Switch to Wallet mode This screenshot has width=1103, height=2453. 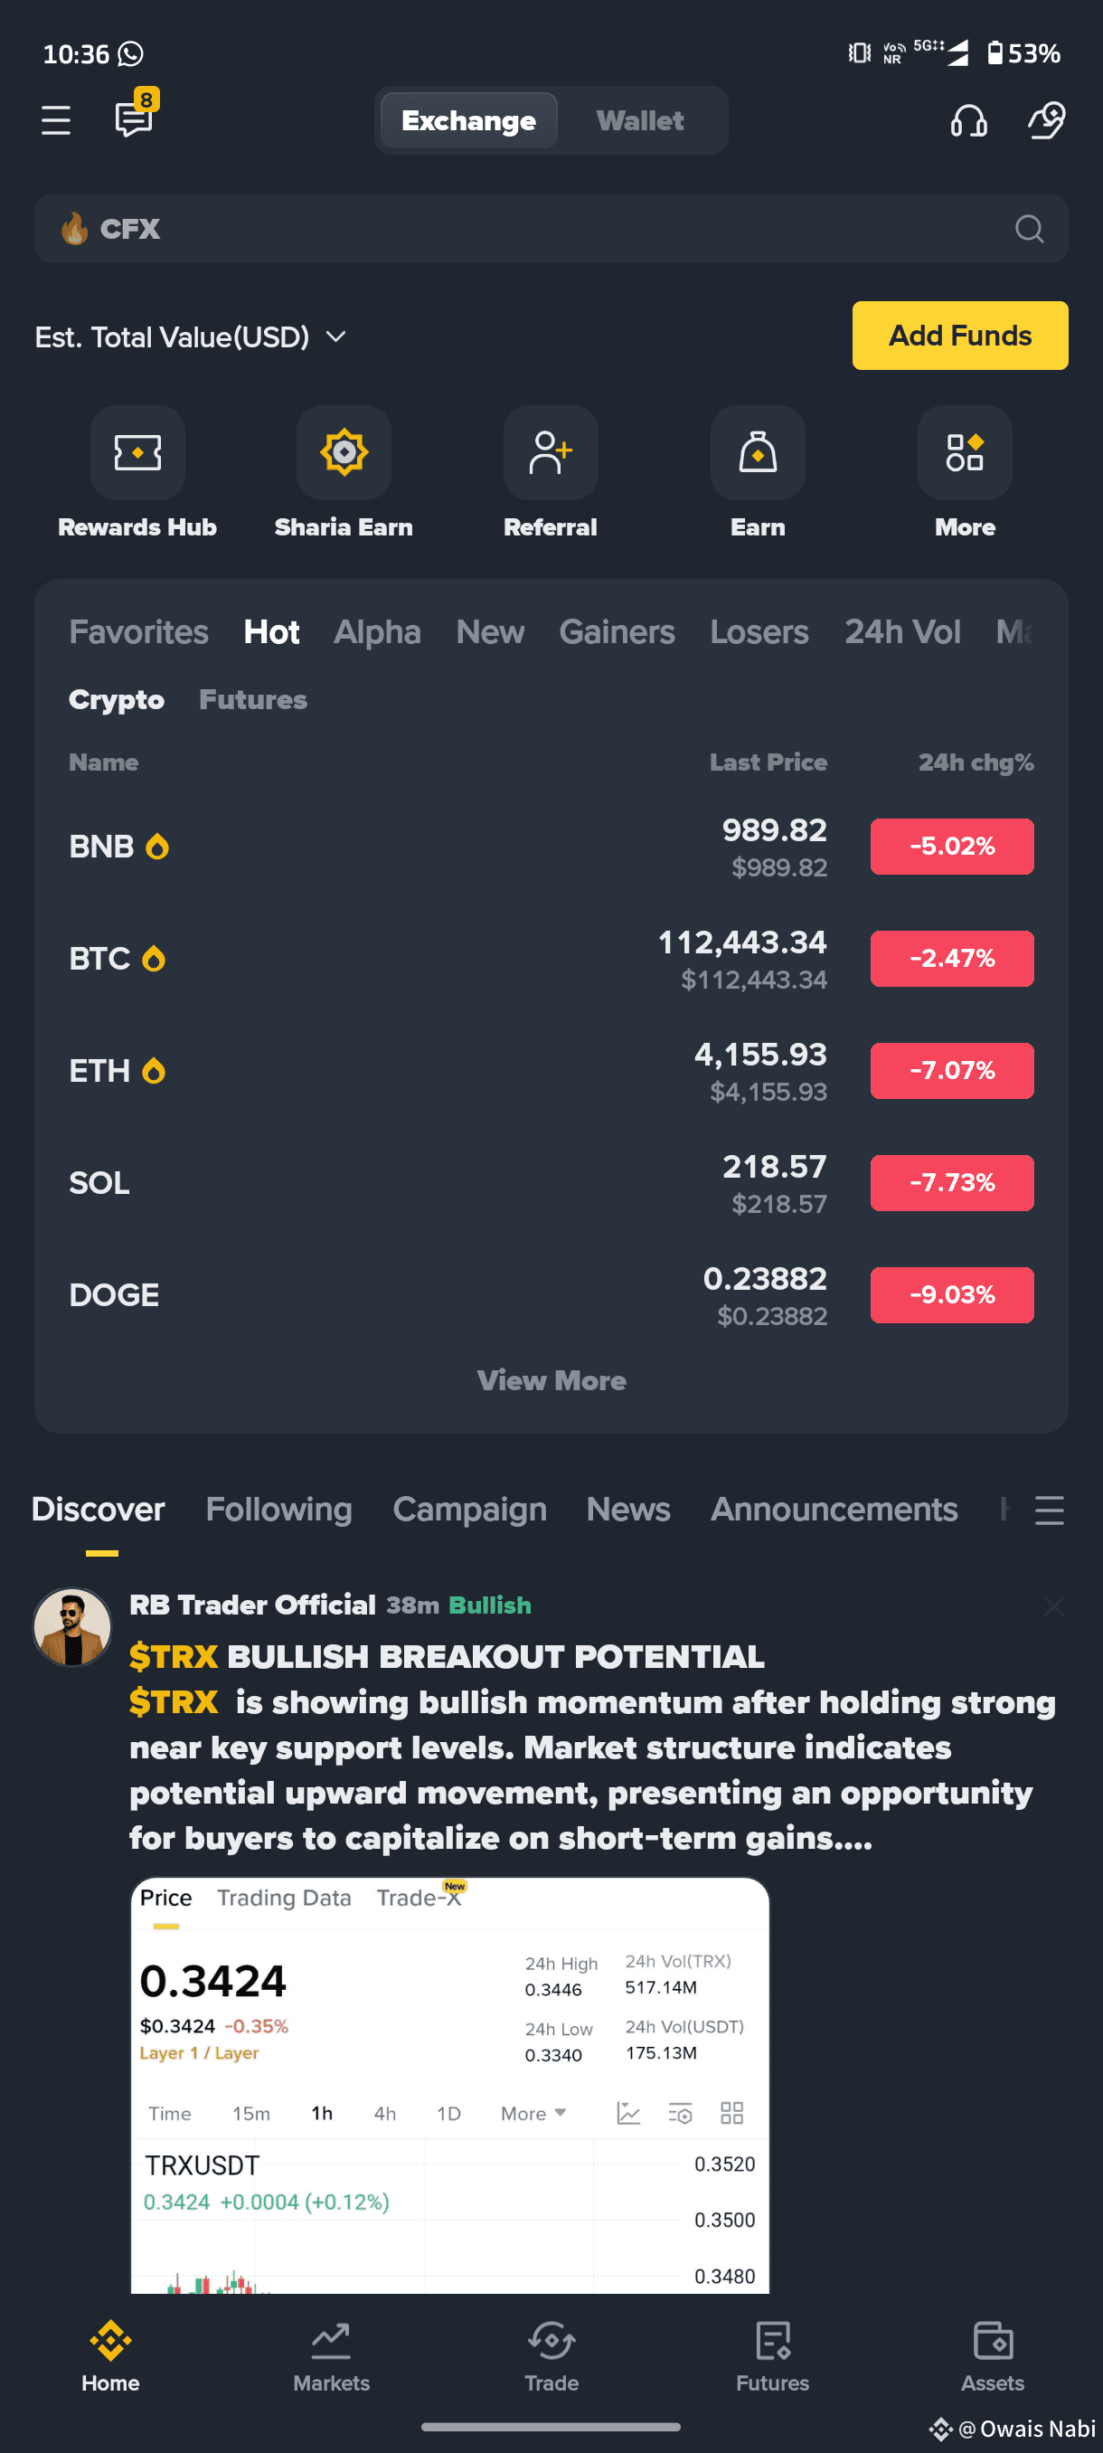[639, 121]
